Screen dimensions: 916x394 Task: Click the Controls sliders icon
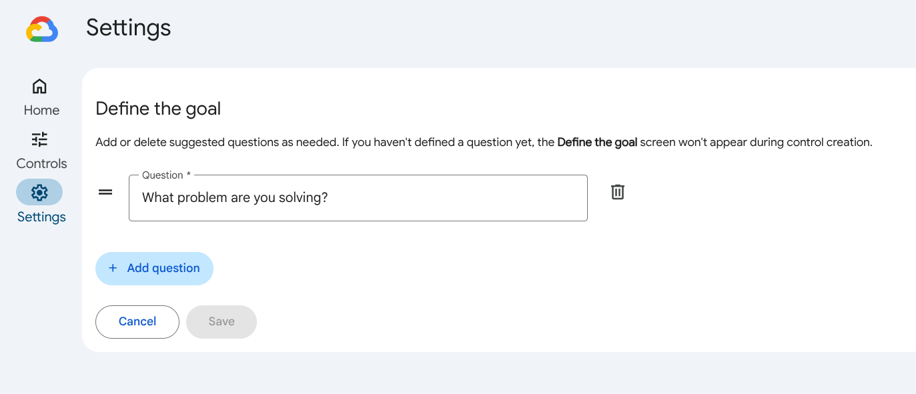click(39, 139)
